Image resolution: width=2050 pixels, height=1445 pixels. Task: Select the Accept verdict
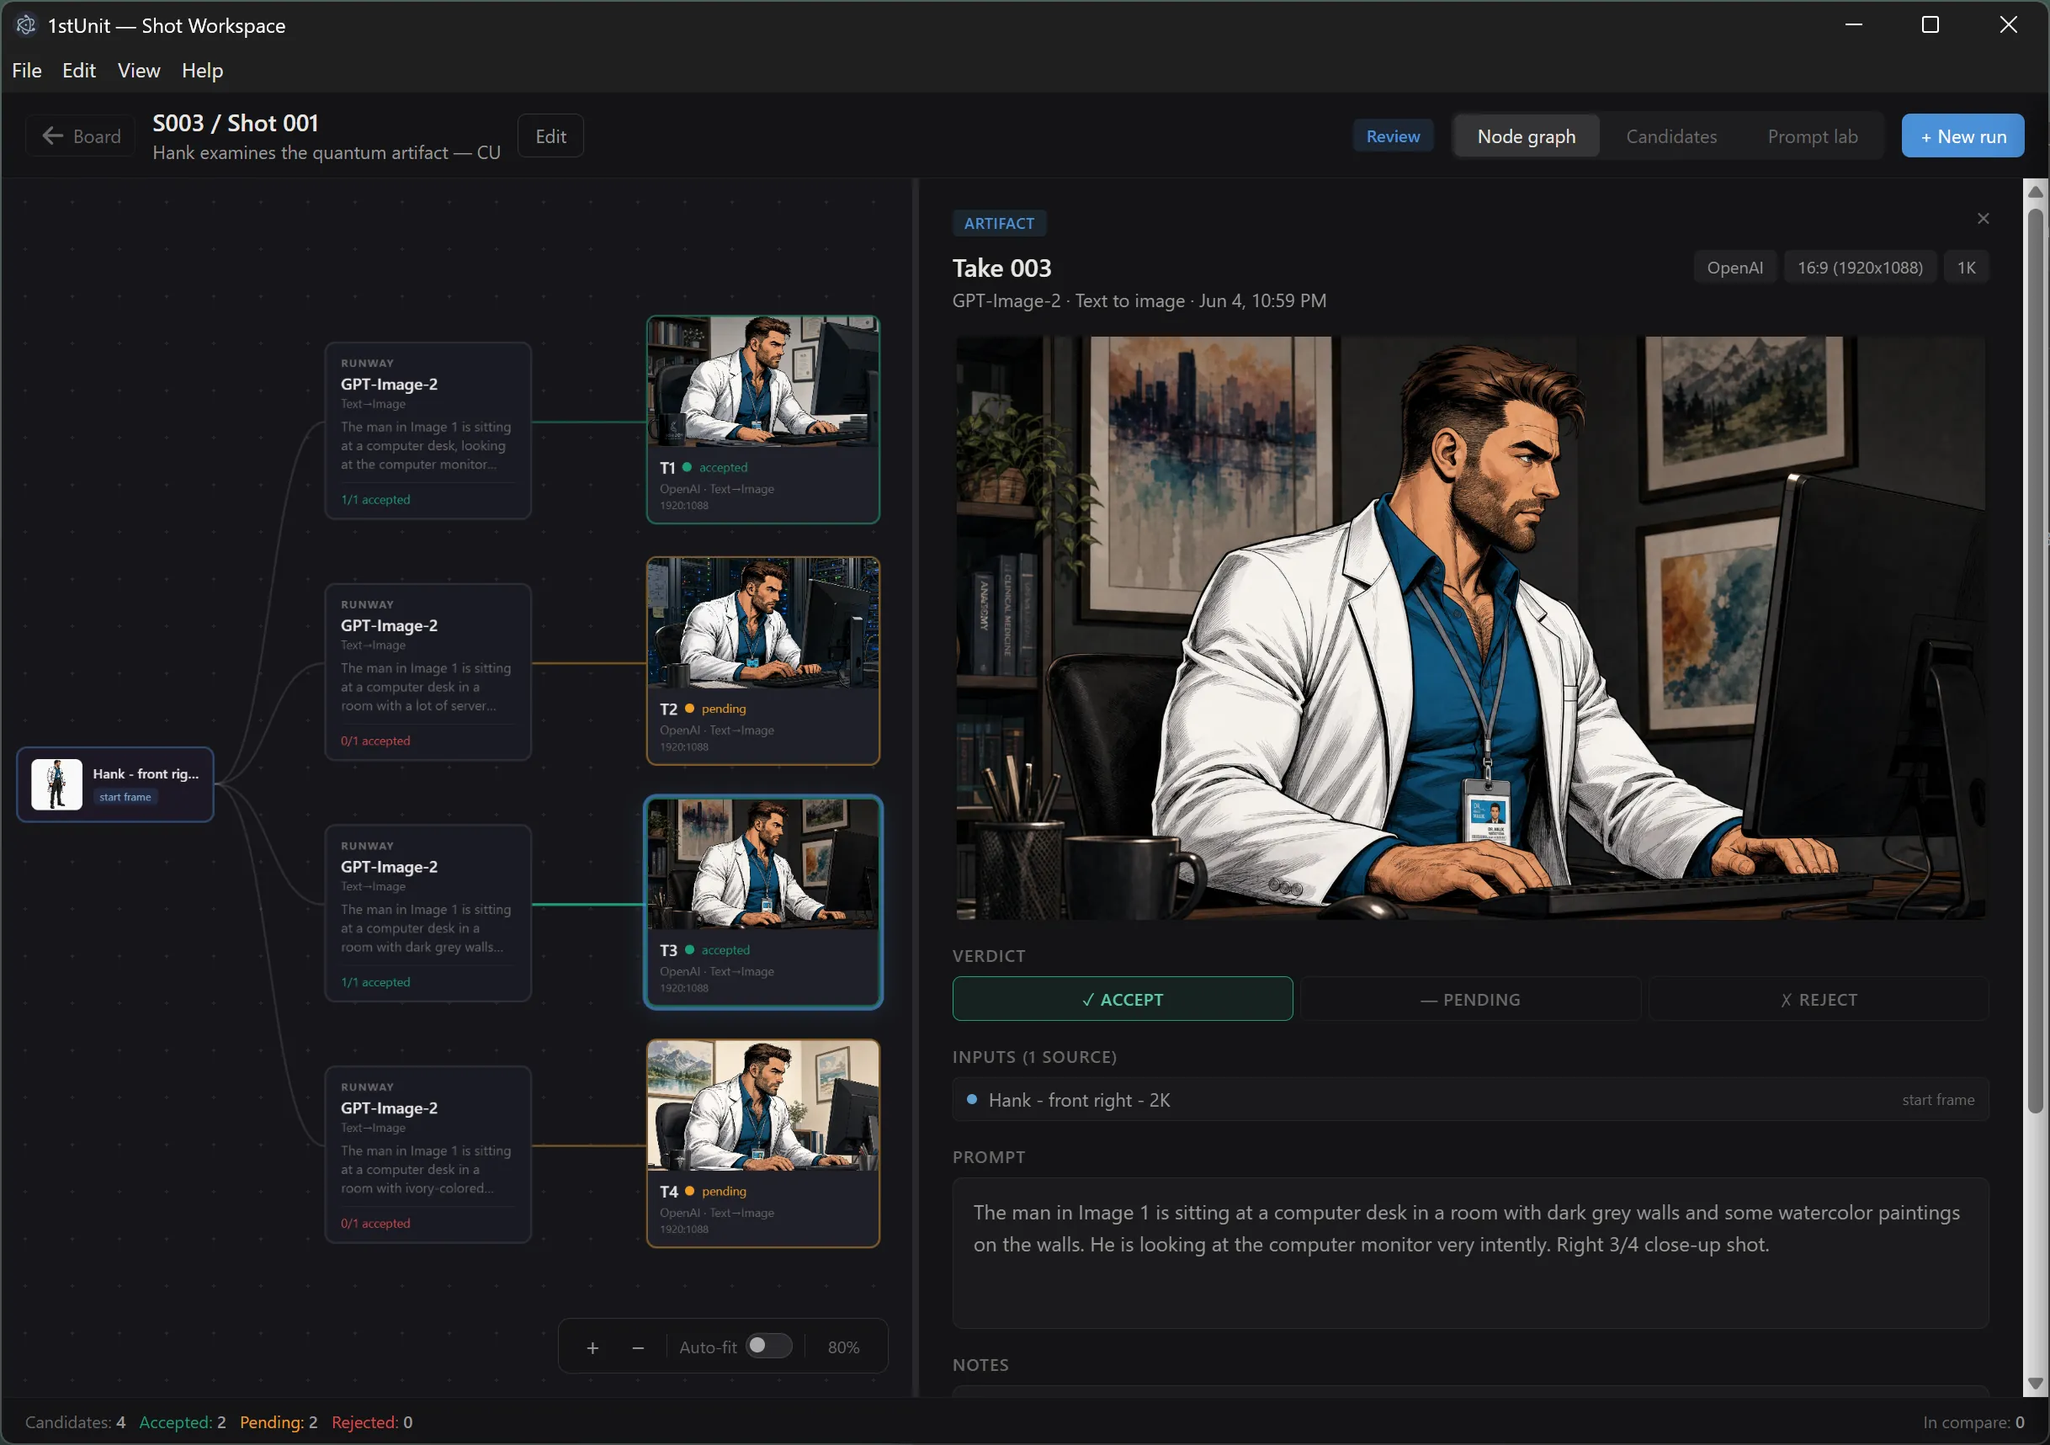click(1123, 999)
